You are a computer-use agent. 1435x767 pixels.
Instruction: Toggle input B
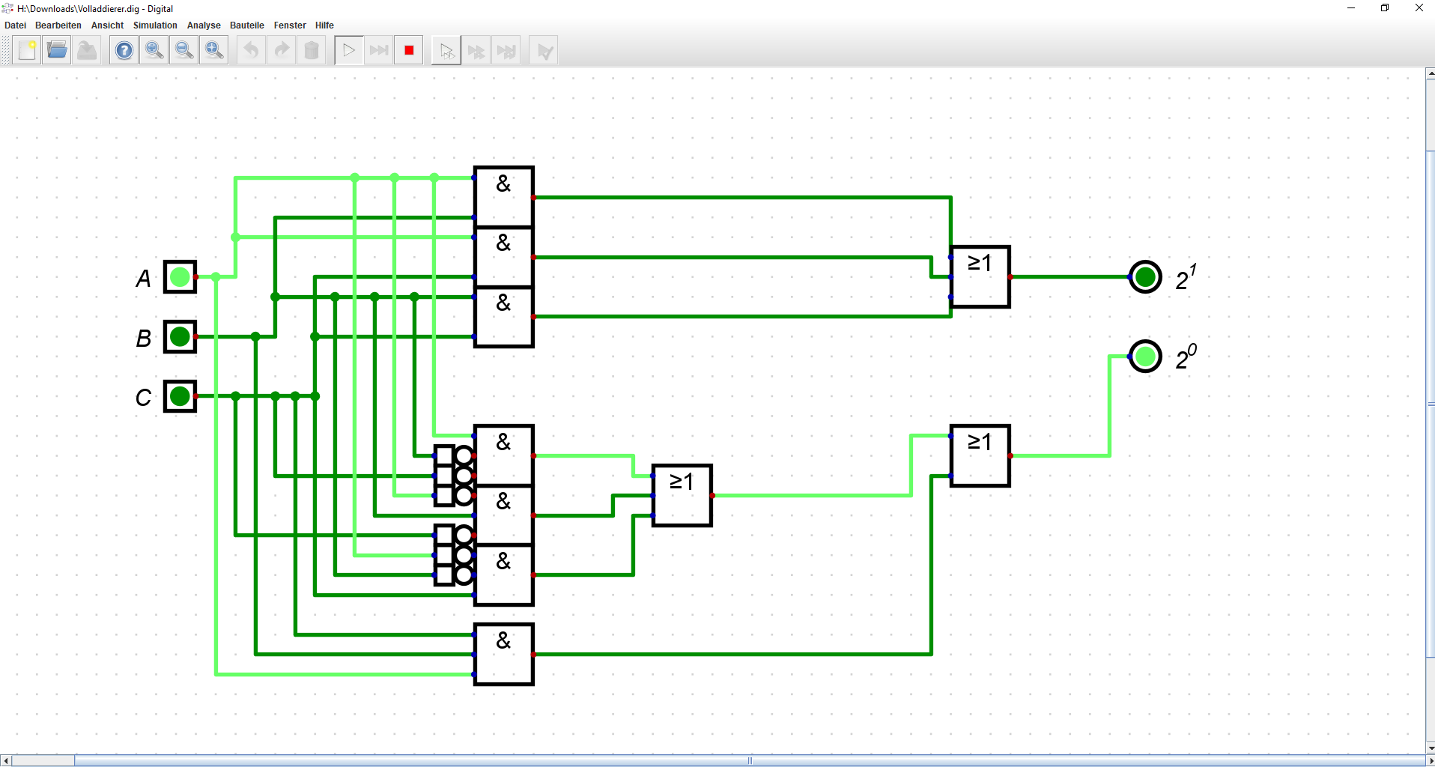click(x=180, y=337)
